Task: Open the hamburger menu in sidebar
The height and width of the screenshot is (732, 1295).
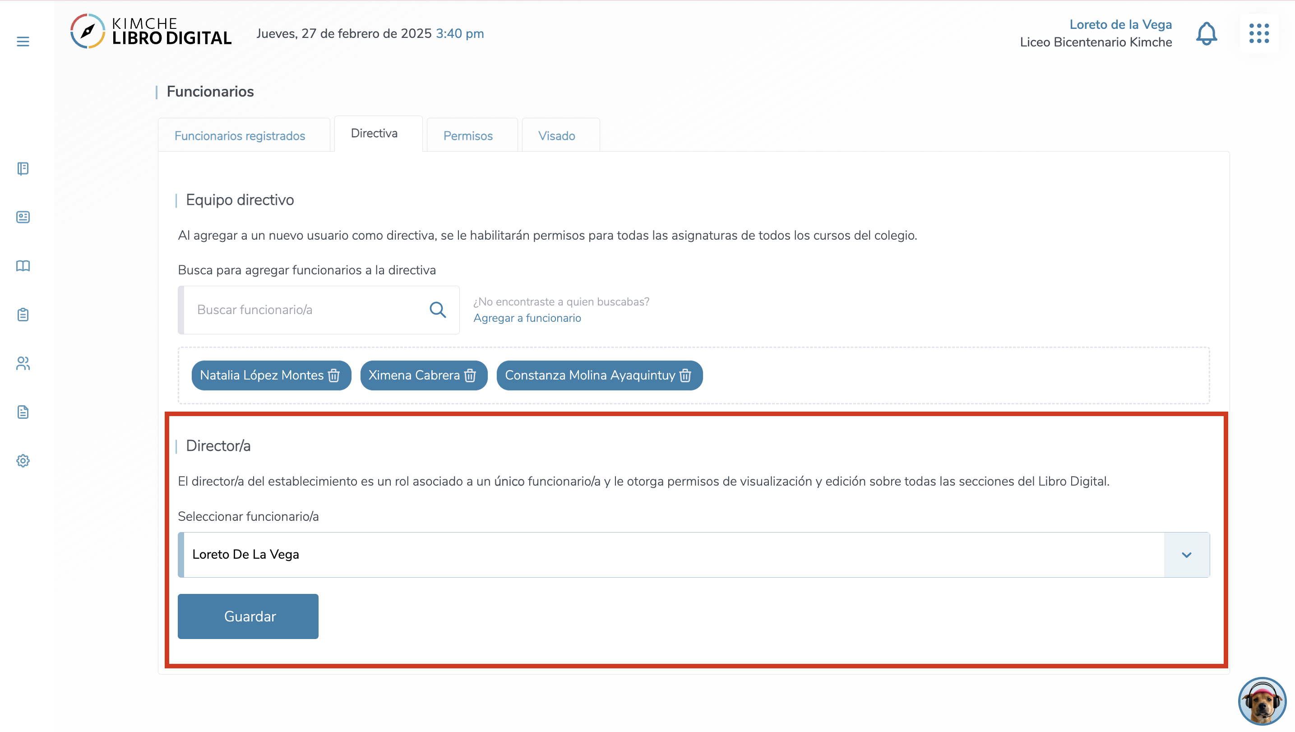Action: click(23, 41)
